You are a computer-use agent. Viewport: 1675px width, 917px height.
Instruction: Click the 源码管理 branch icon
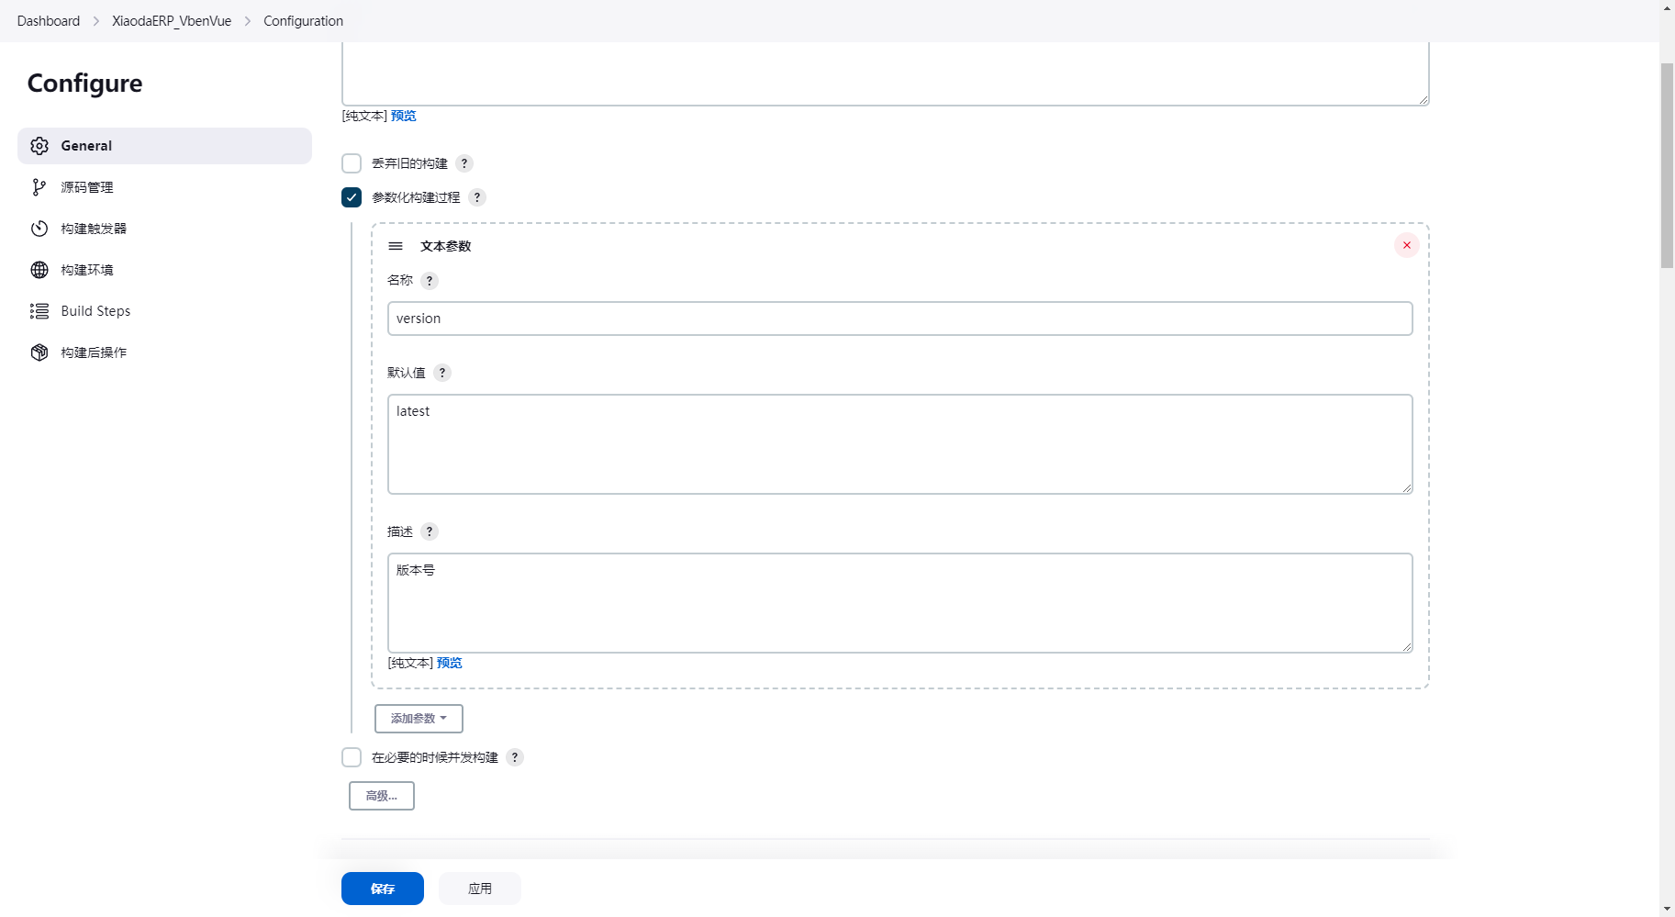[x=39, y=187]
